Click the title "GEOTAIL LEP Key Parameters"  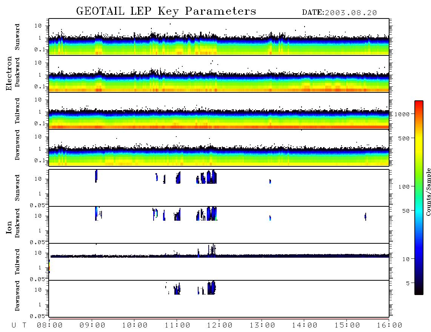[x=166, y=11]
